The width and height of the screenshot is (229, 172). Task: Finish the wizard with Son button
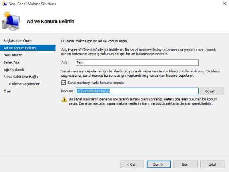(x=185, y=165)
